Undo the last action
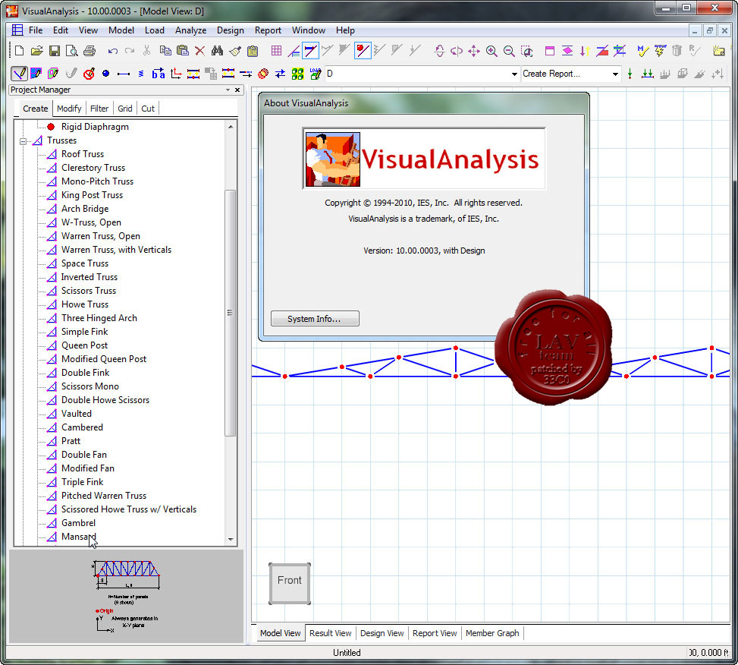 112,51
